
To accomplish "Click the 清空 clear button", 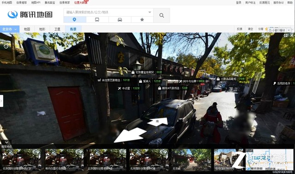I will click(250, 29).
